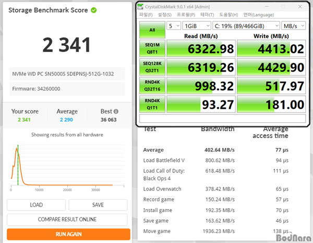Click the SAVE button
This screenshot has width=313, height=243.
98,205
